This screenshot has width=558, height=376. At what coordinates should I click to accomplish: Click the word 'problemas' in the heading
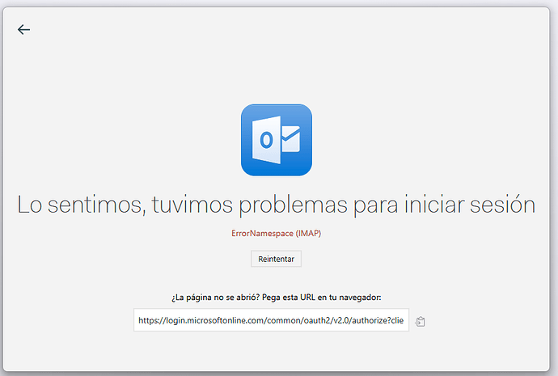point(293,205)
